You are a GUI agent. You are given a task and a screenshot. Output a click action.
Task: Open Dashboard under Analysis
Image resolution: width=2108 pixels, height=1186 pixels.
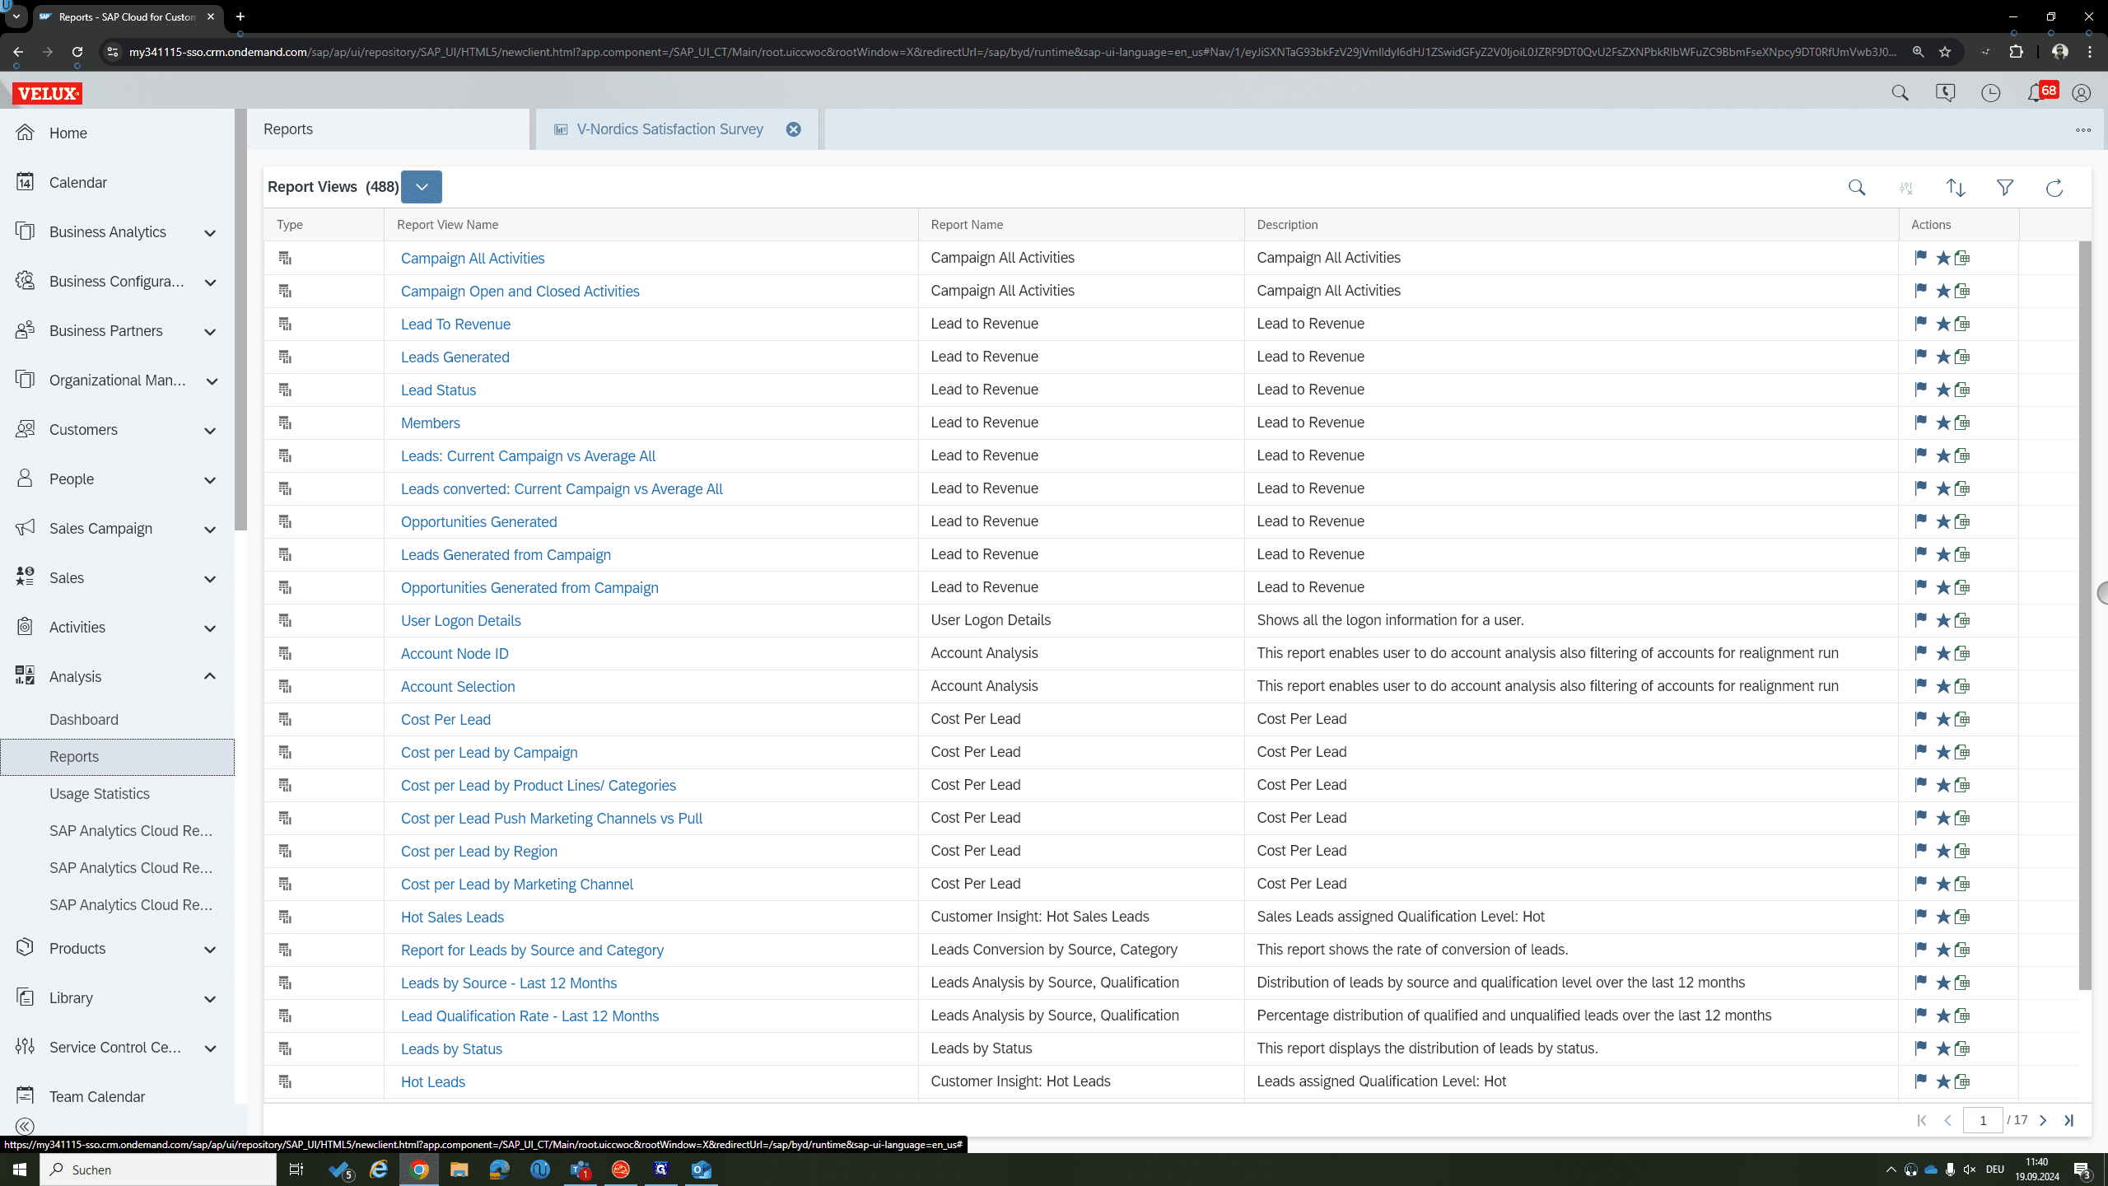(x=84, y=720)
